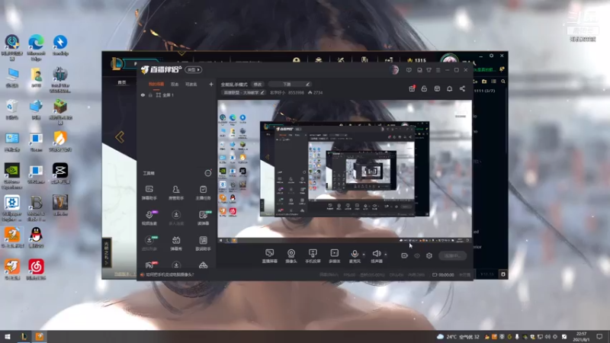Open 视频连麦 microphone tool

(149, 218)
